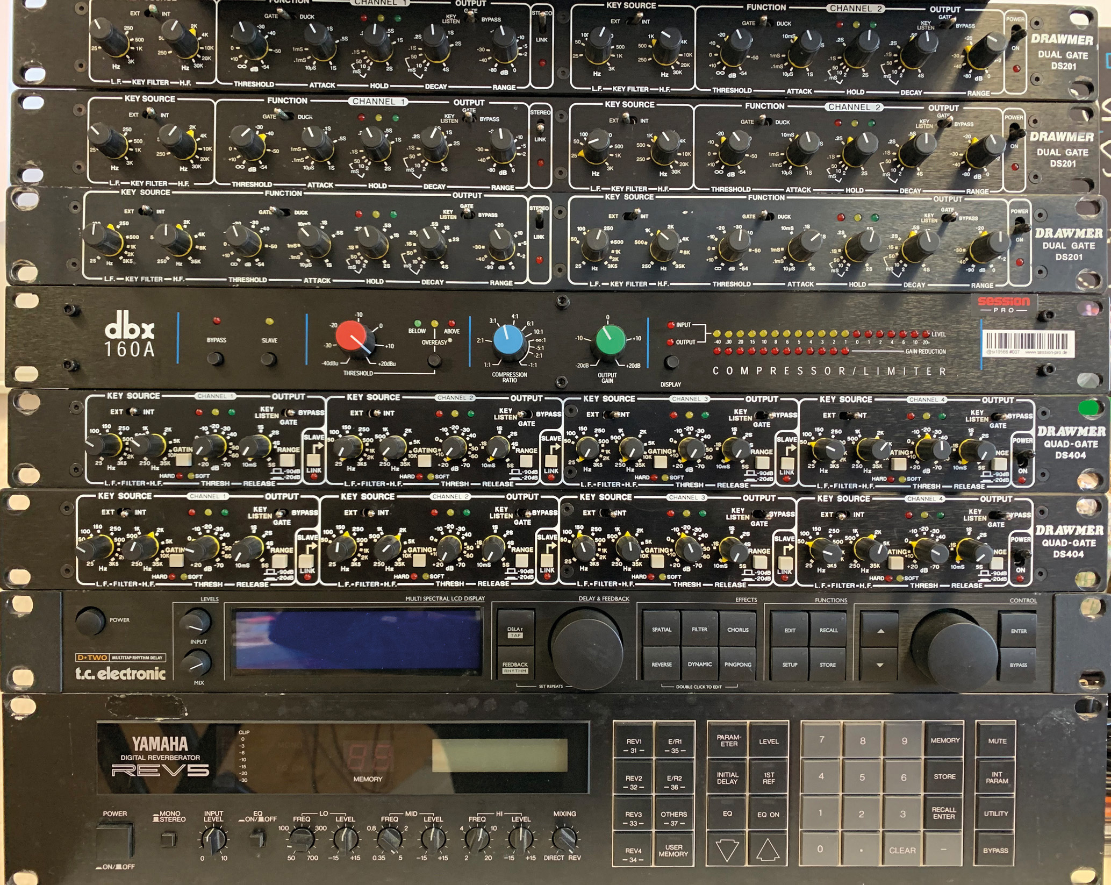Push the Mute button on REV5
Image resolution: width=1111 pixels, height=885 pixels.
[997, 741]
